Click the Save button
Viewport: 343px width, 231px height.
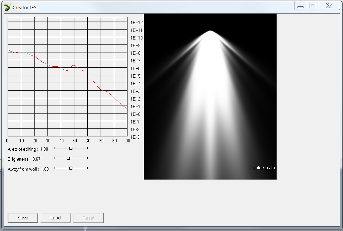pos(23,218)
